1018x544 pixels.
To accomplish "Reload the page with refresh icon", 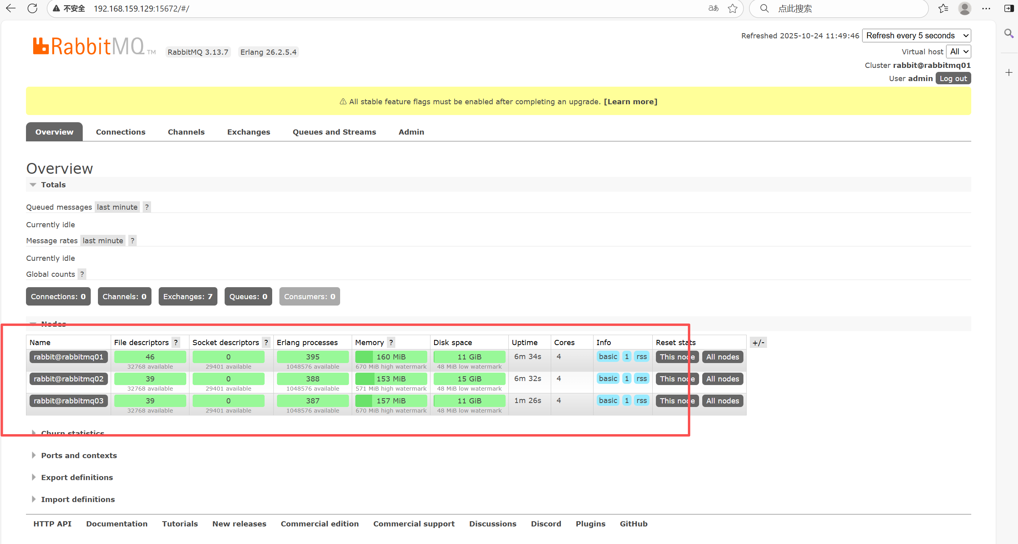I will tap(32, 8).
